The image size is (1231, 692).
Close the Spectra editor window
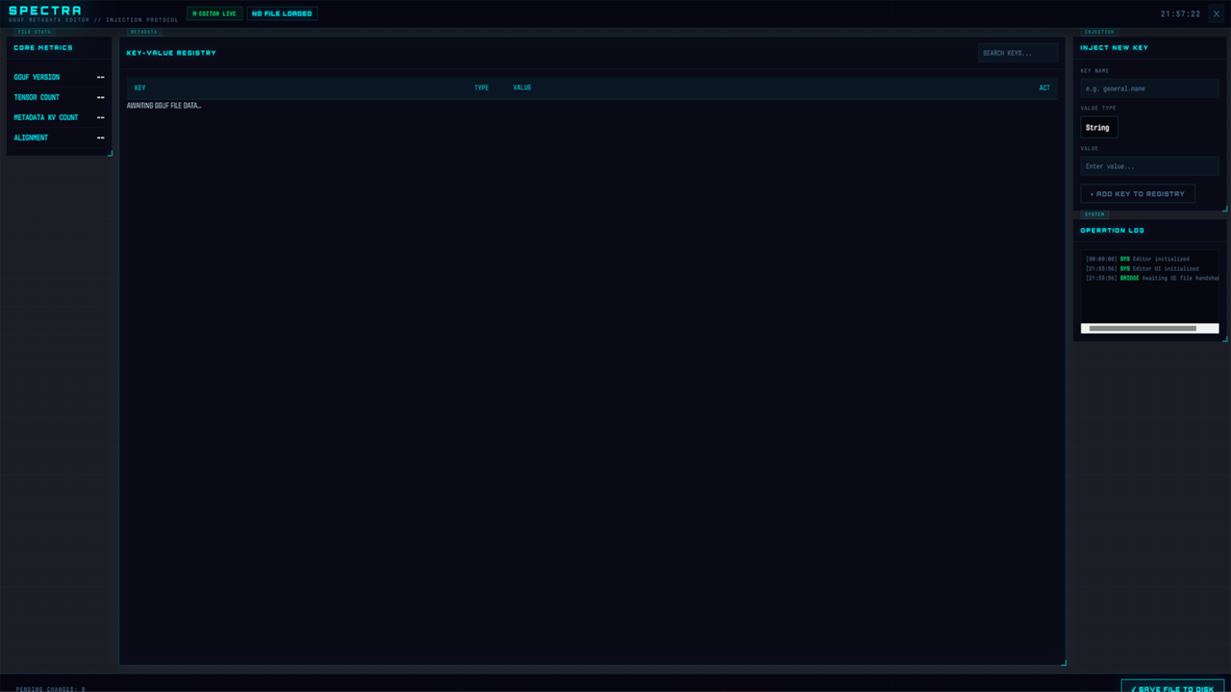(x=1216, y=13)
